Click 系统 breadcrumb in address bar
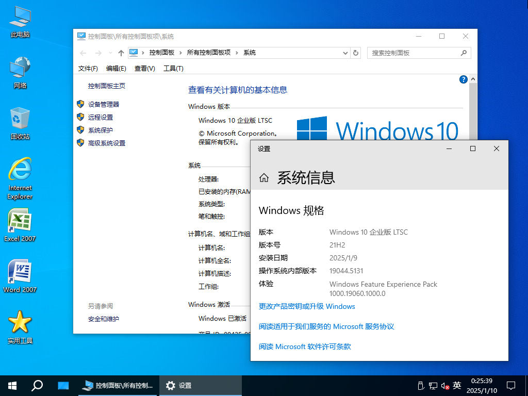This screenshot has height=396, width=528. tap(250, 53)
